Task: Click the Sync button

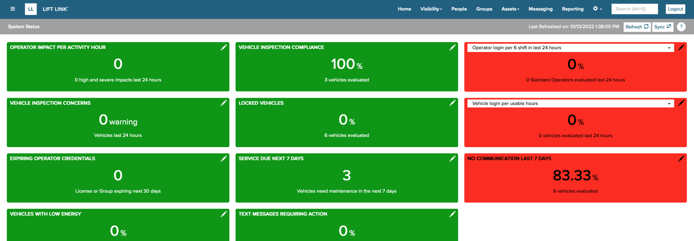Action: pyautogui.click(x=663, y=27)
